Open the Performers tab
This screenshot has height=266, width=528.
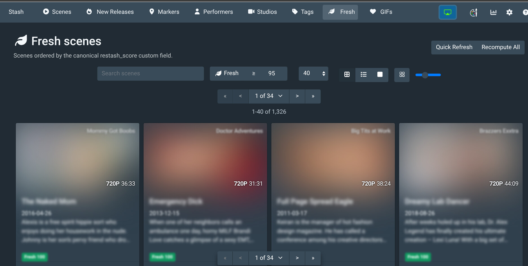click(x=214, y=12)
